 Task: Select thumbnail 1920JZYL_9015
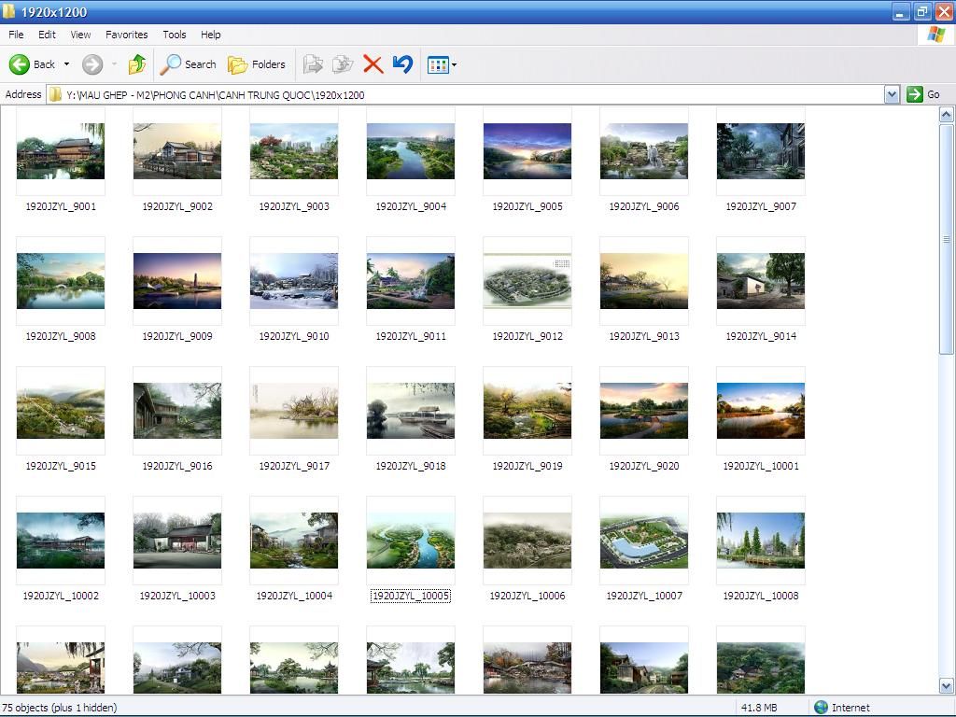point(61,411)
